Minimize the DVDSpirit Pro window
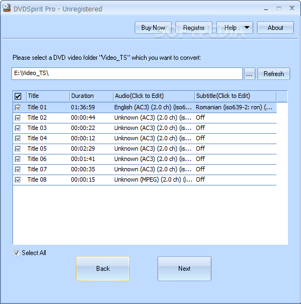The width and height of the screenshot is (301, 304). pyautogui.click(x=266, y=9)
